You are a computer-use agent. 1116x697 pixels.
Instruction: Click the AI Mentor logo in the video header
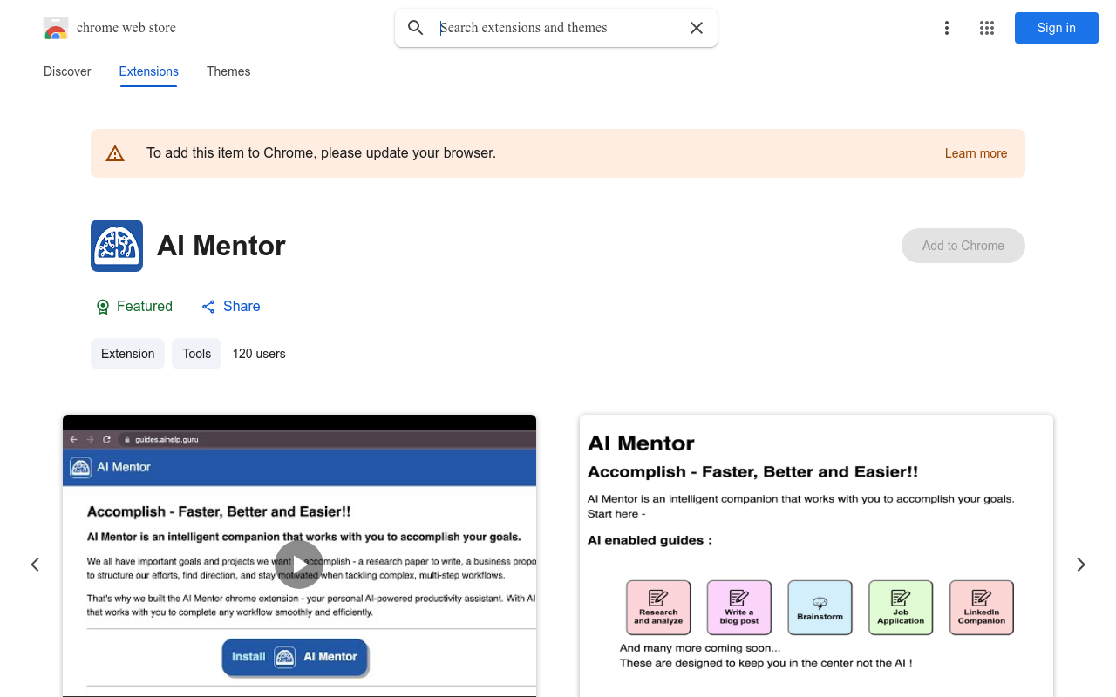click(81, 467)
